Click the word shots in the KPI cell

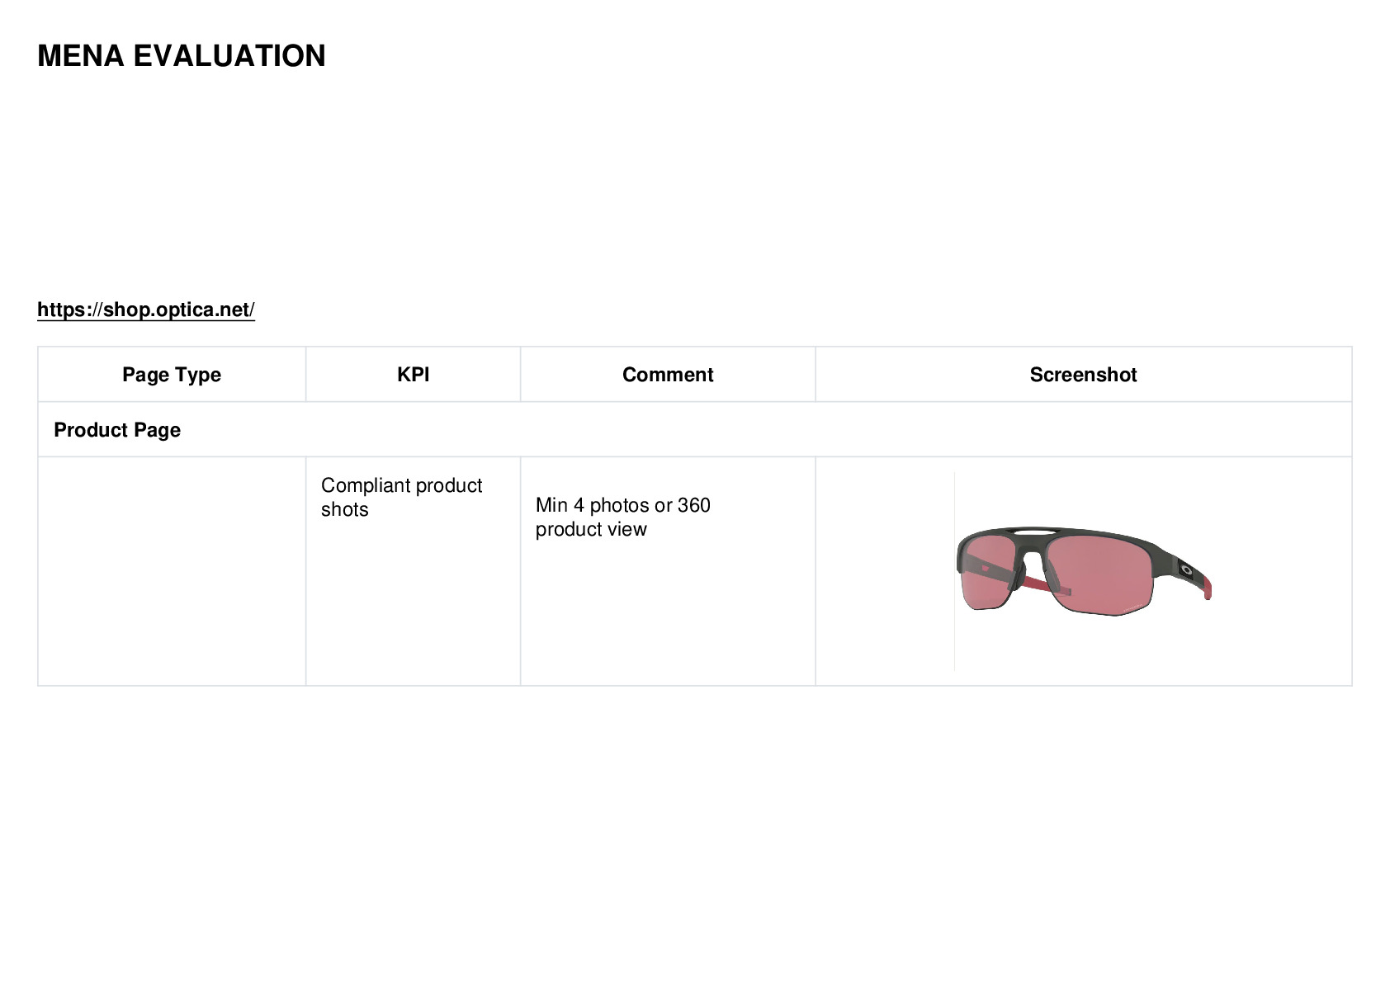[x=345, y=509]
